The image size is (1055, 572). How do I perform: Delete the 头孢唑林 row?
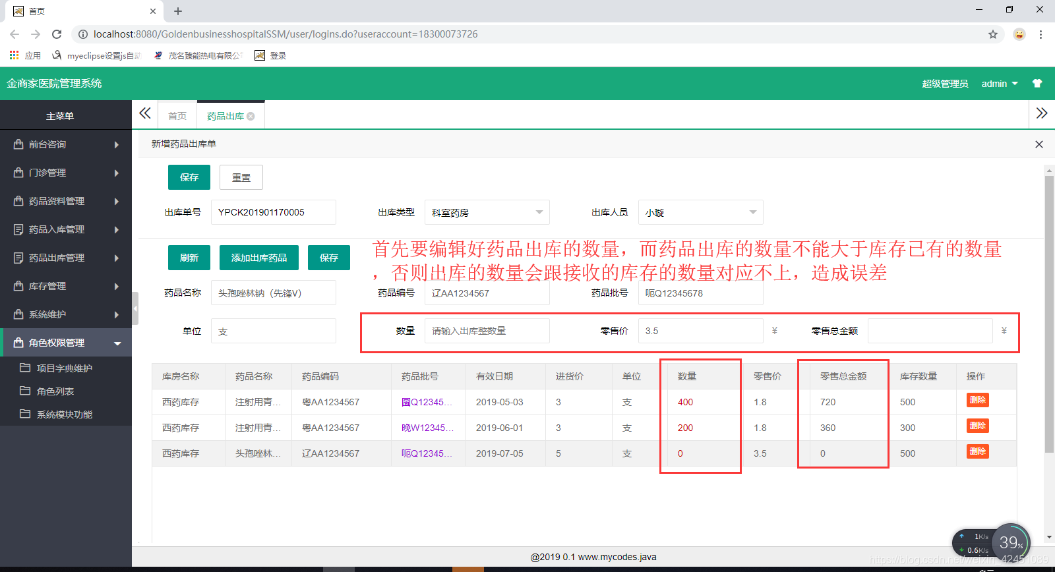click(978, 451)
